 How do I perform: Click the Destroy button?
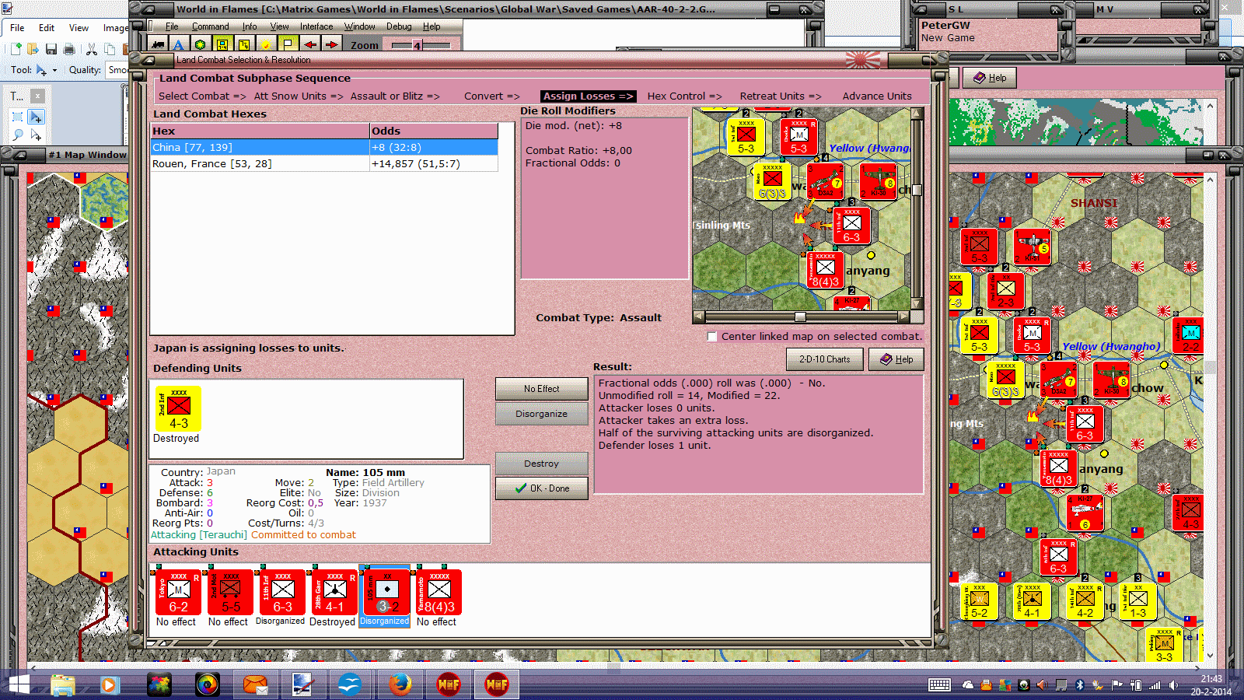point(541,464)
